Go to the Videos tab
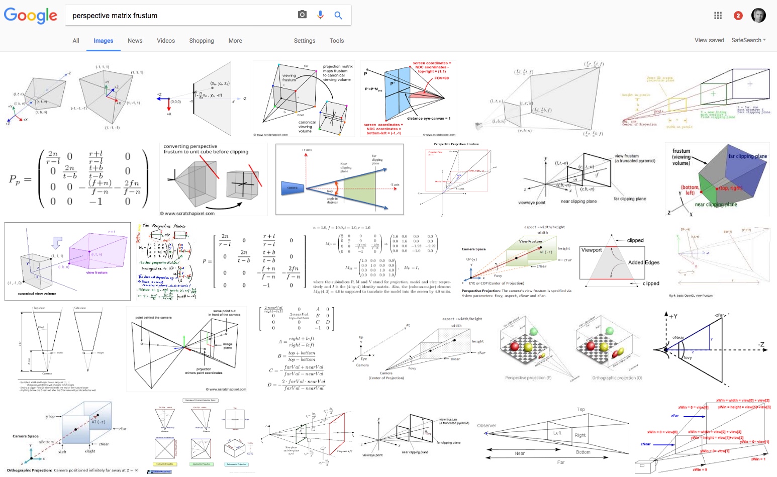 [x=165, y=41]
